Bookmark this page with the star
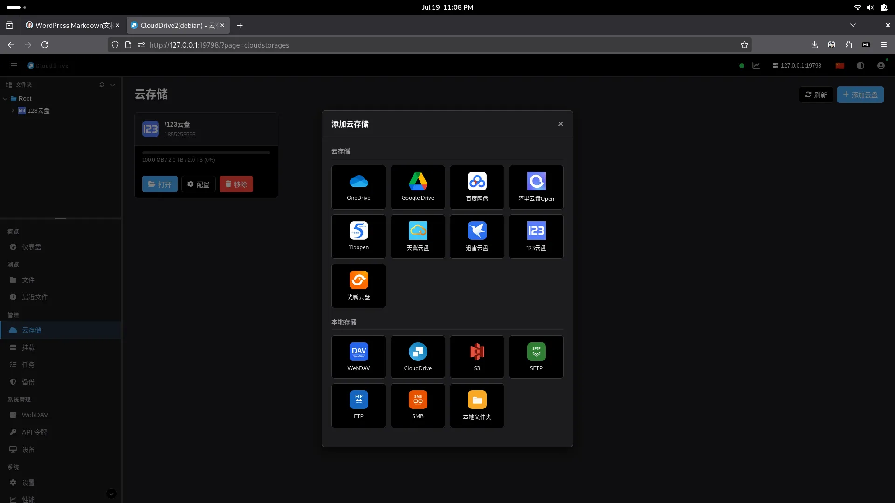 pos(744,45)
